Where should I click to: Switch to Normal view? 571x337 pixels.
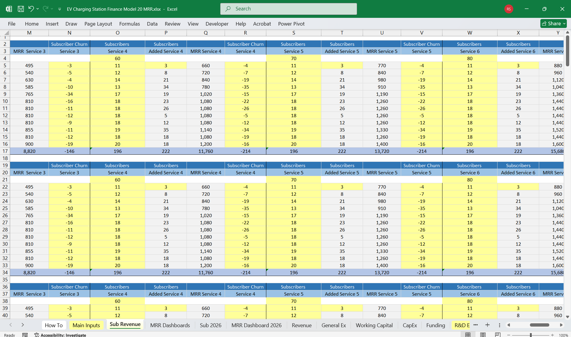tap(468, 335)
